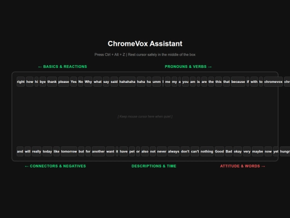Select the 'me' word button
The width and height of the screenshot is (290, 218).
point(168,82)
